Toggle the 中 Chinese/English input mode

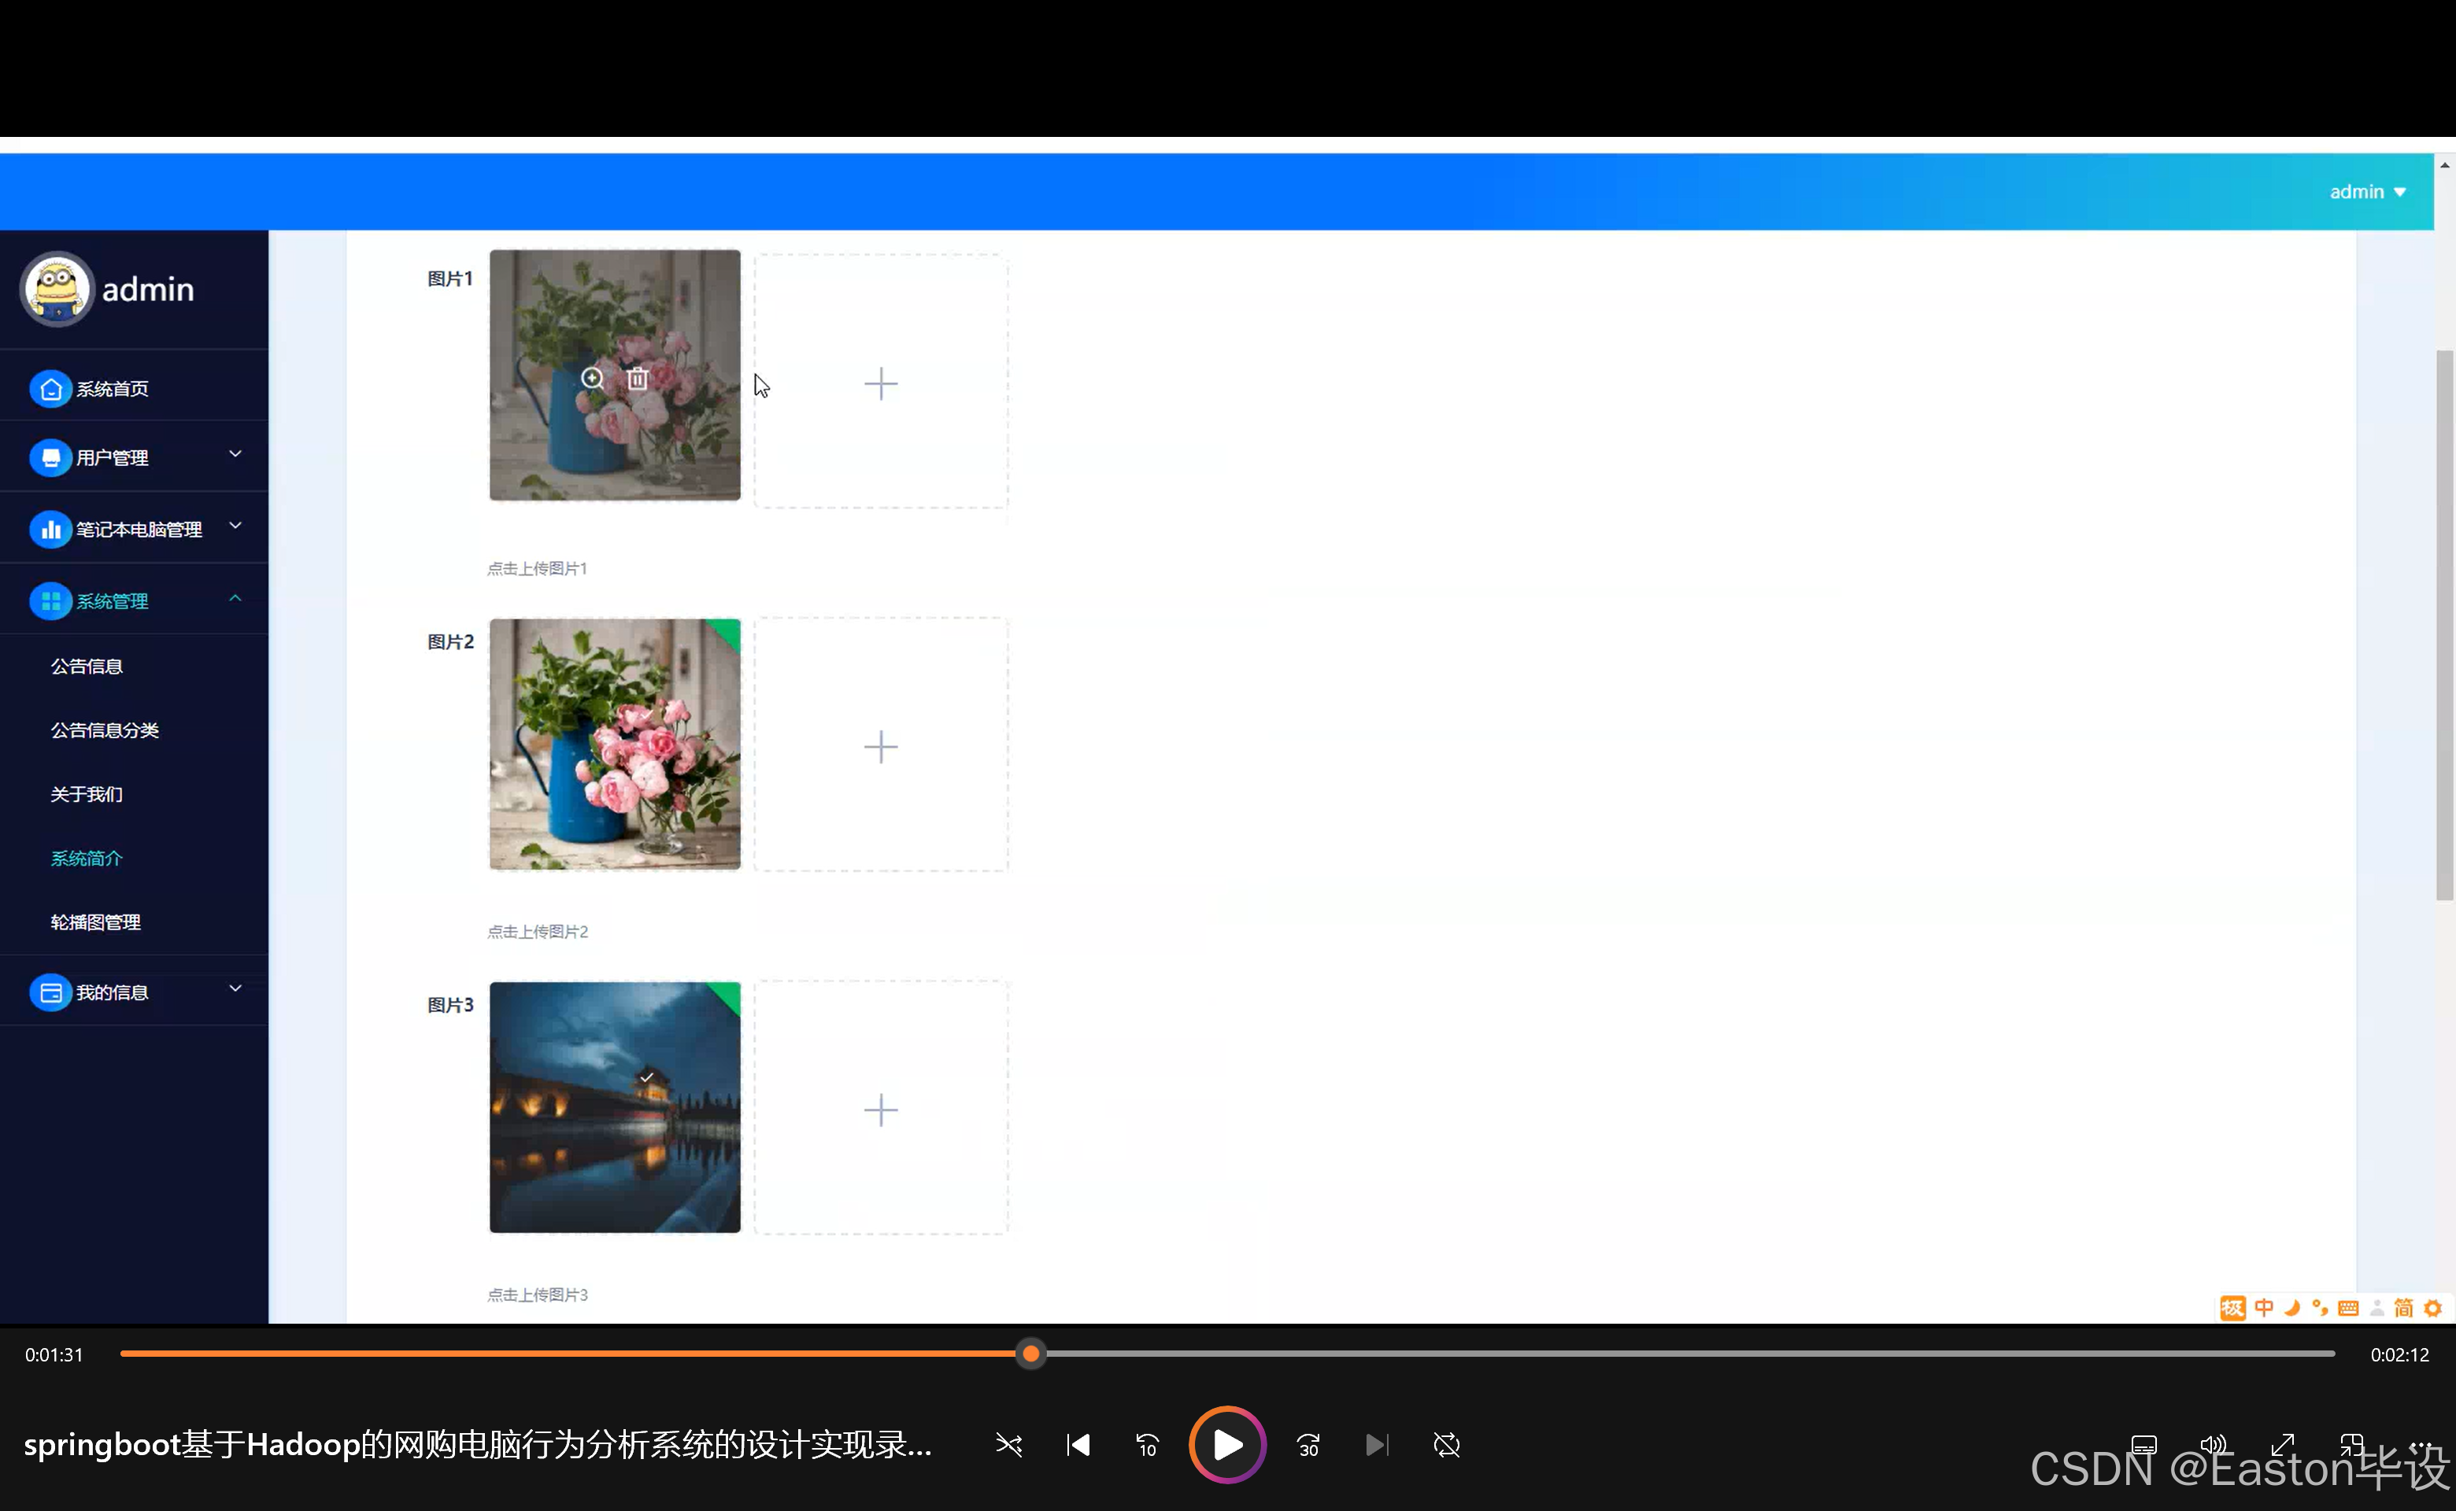2264,1308
